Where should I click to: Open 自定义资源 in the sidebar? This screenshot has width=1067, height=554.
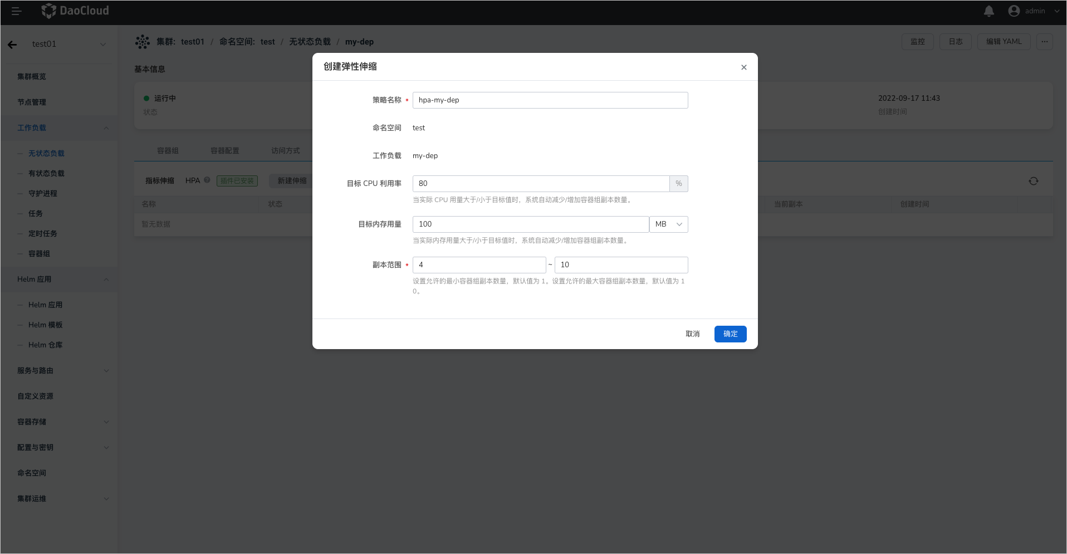point(35,396)
